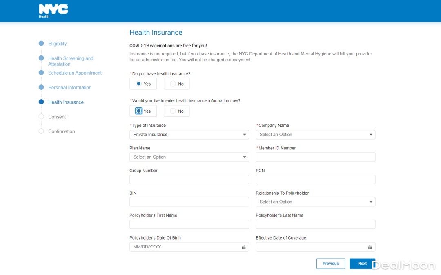441x275 pixels.
Task: Open the Company Name dropdown
Action: [x=315, y=135]
